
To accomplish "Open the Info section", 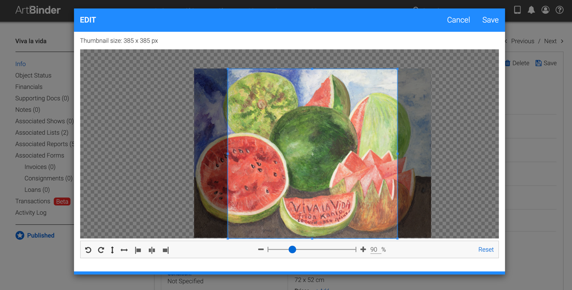I will coord(21,64).
